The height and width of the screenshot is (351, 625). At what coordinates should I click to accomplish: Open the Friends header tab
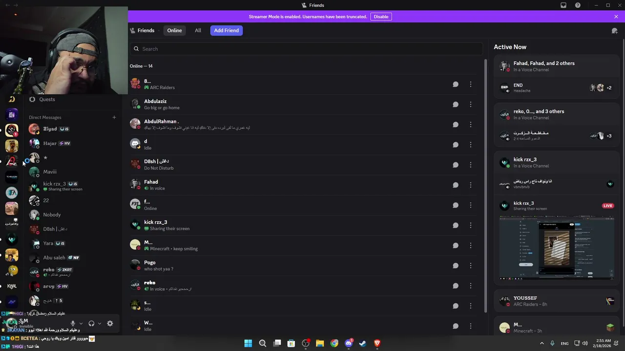coord(142,30)
